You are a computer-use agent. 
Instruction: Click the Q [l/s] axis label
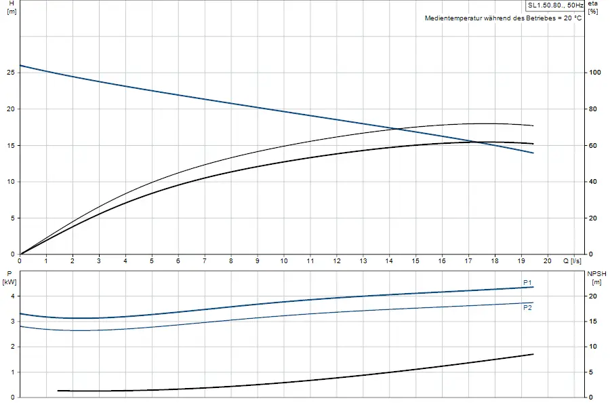click(572, 261)
